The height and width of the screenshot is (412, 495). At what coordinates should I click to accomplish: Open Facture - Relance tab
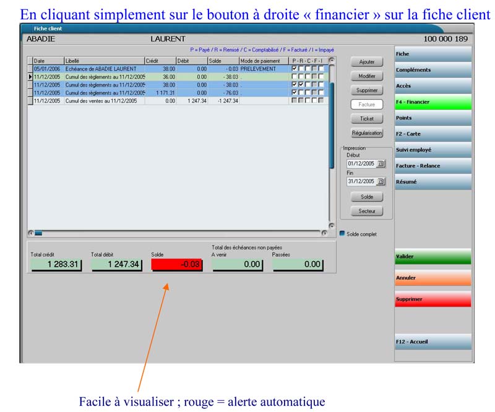click(433, 166)
